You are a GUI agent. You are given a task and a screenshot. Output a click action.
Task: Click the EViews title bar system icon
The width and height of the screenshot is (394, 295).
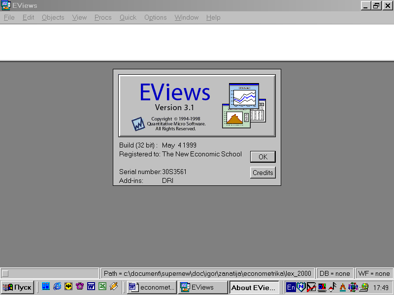pos(5,5)
